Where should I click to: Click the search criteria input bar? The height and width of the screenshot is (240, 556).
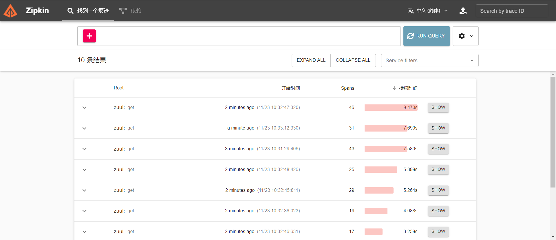click(x=239, y=36)
